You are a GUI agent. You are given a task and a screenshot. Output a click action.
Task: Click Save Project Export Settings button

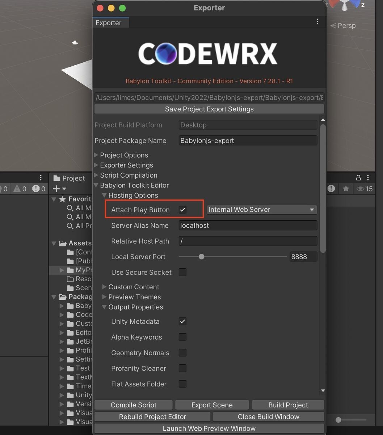tap(209, 109)
